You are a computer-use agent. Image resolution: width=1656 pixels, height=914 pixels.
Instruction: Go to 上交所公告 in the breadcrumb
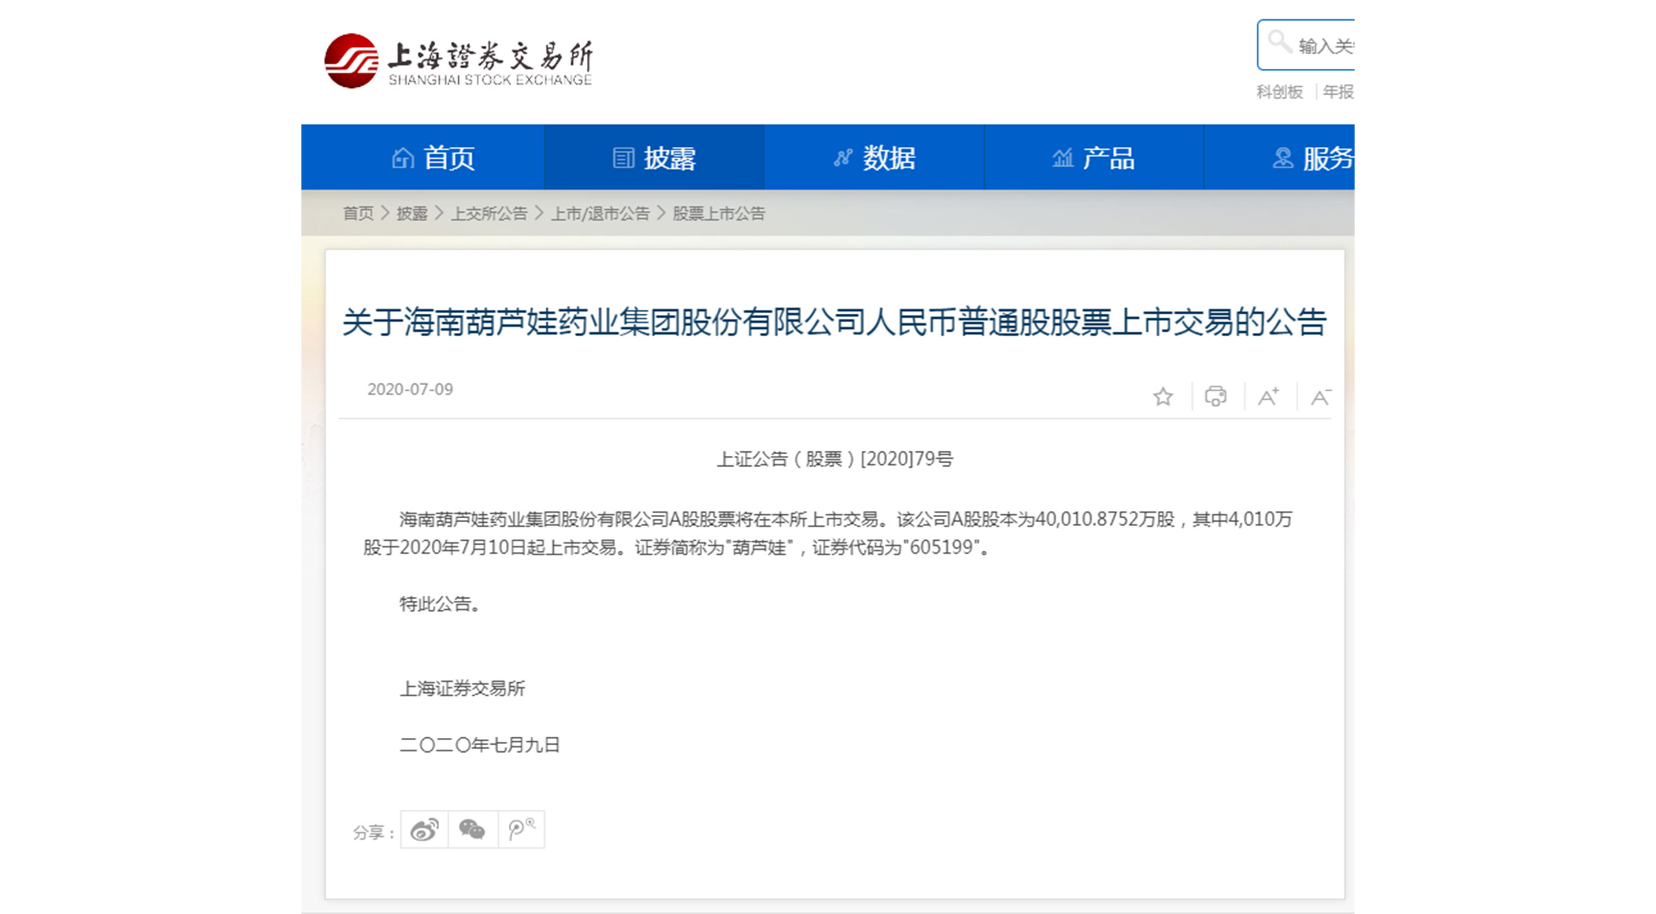click(490, 213)
